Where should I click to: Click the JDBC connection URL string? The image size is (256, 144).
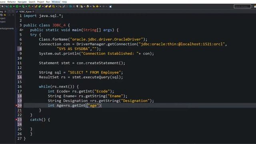point(182,44)
